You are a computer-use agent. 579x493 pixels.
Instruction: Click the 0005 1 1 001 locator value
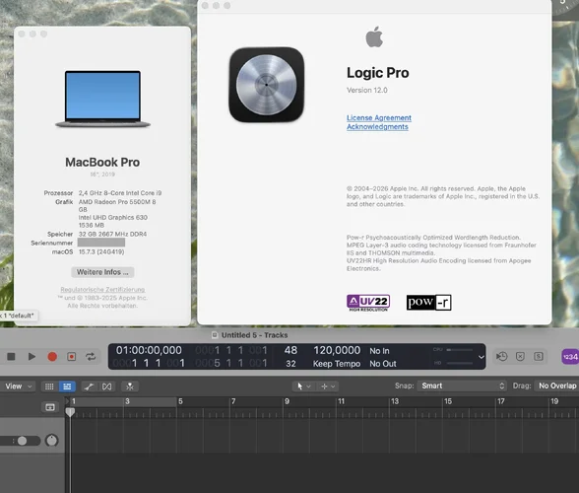click(x=231, y=364)
